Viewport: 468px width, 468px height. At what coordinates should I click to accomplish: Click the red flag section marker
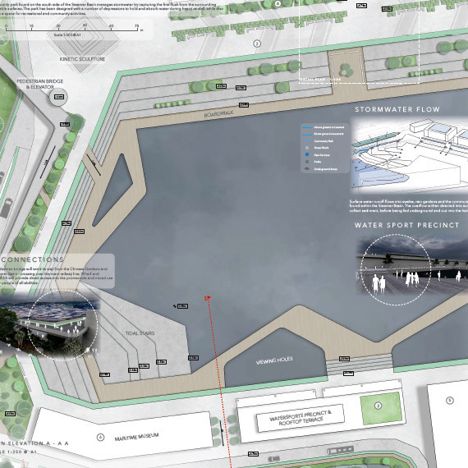[x=208, y=298]
